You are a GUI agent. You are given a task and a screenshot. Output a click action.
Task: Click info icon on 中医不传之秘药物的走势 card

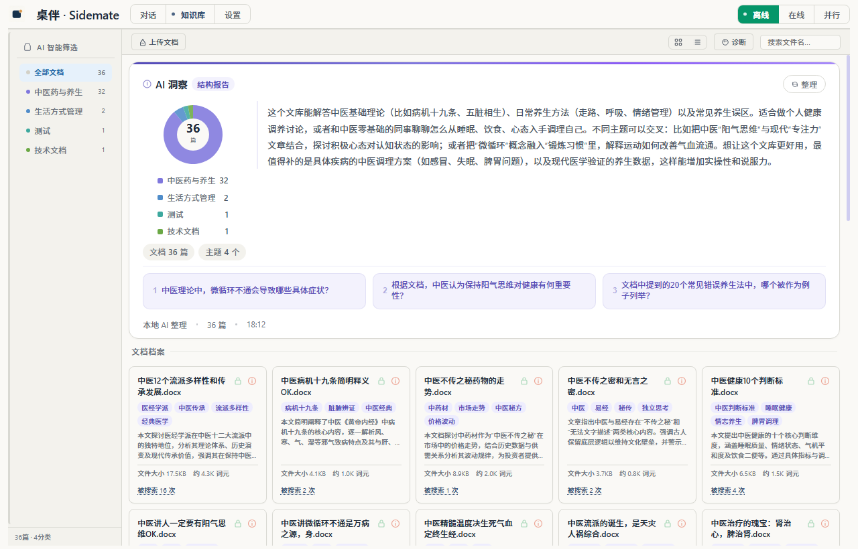pos(539,381)
